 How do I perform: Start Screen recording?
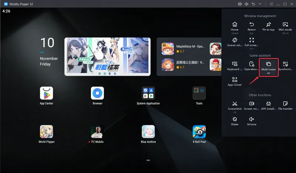pos(252,106)
